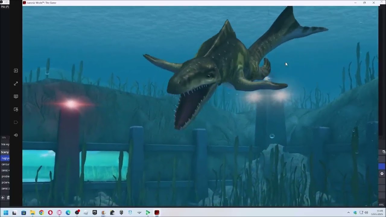Select the 'proble' scene in OBS

coord(5,176)
